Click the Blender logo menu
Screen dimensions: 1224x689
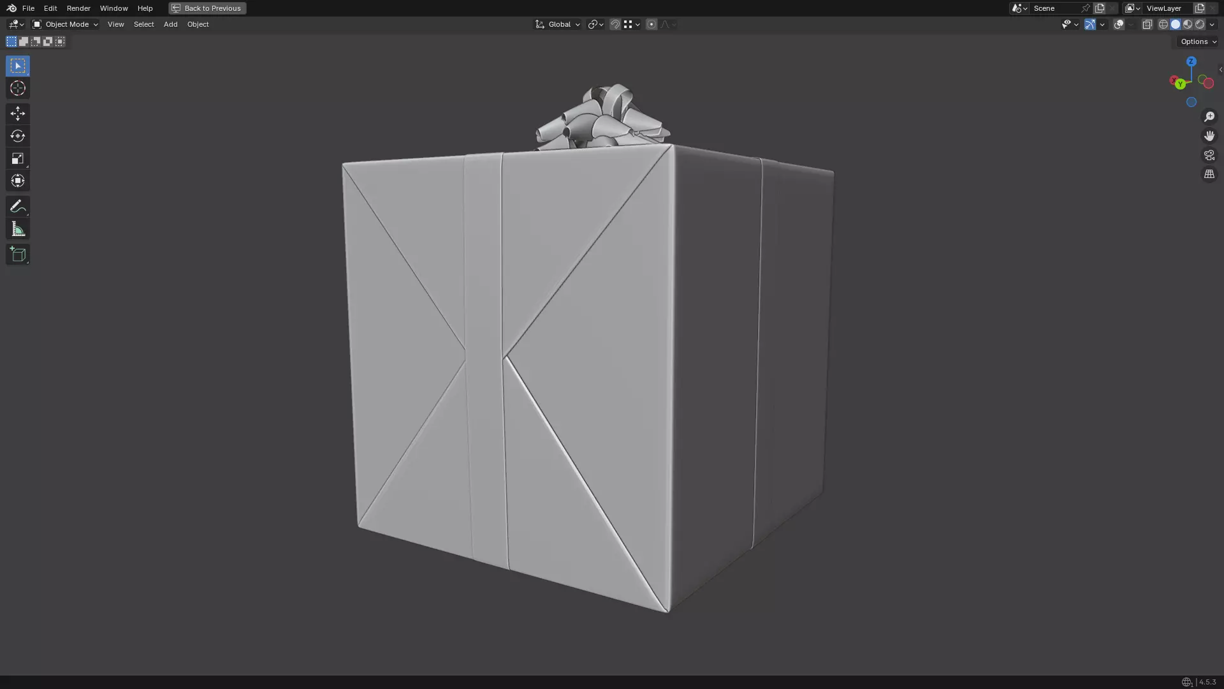11,8
